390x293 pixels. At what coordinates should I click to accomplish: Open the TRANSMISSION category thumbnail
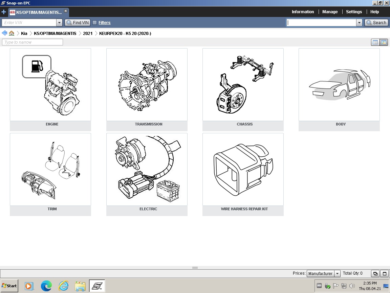point(147,85)
